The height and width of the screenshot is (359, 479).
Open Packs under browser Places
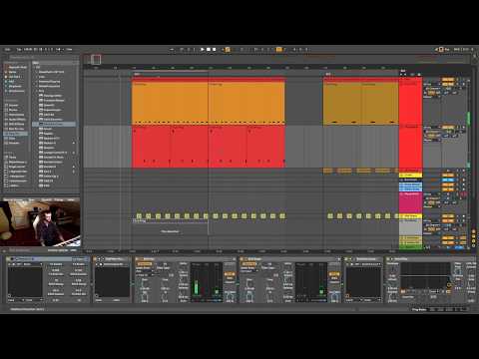coord(13,158)
